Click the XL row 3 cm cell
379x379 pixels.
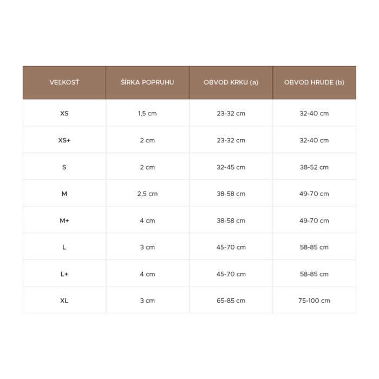tap(147, 300)
